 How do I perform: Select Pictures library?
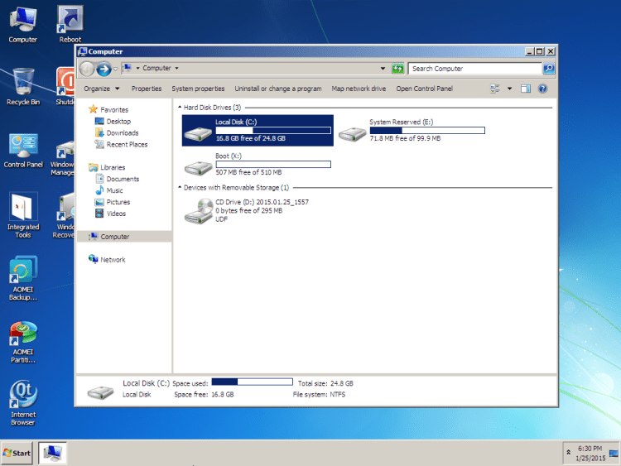[118, 201]
